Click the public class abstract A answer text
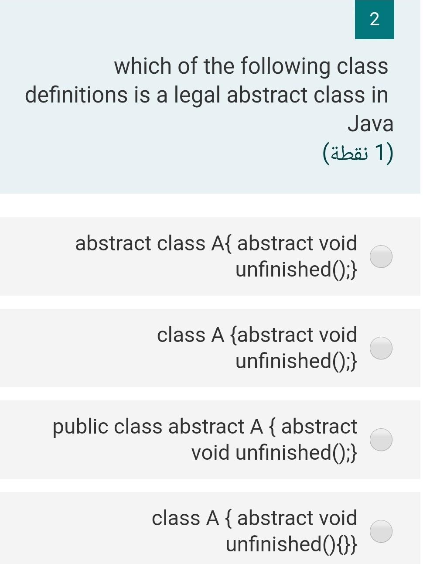The image size is (423, 564). 204,439
